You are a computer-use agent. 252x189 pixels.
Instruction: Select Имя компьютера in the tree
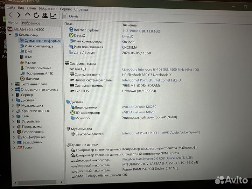(36, 46)
